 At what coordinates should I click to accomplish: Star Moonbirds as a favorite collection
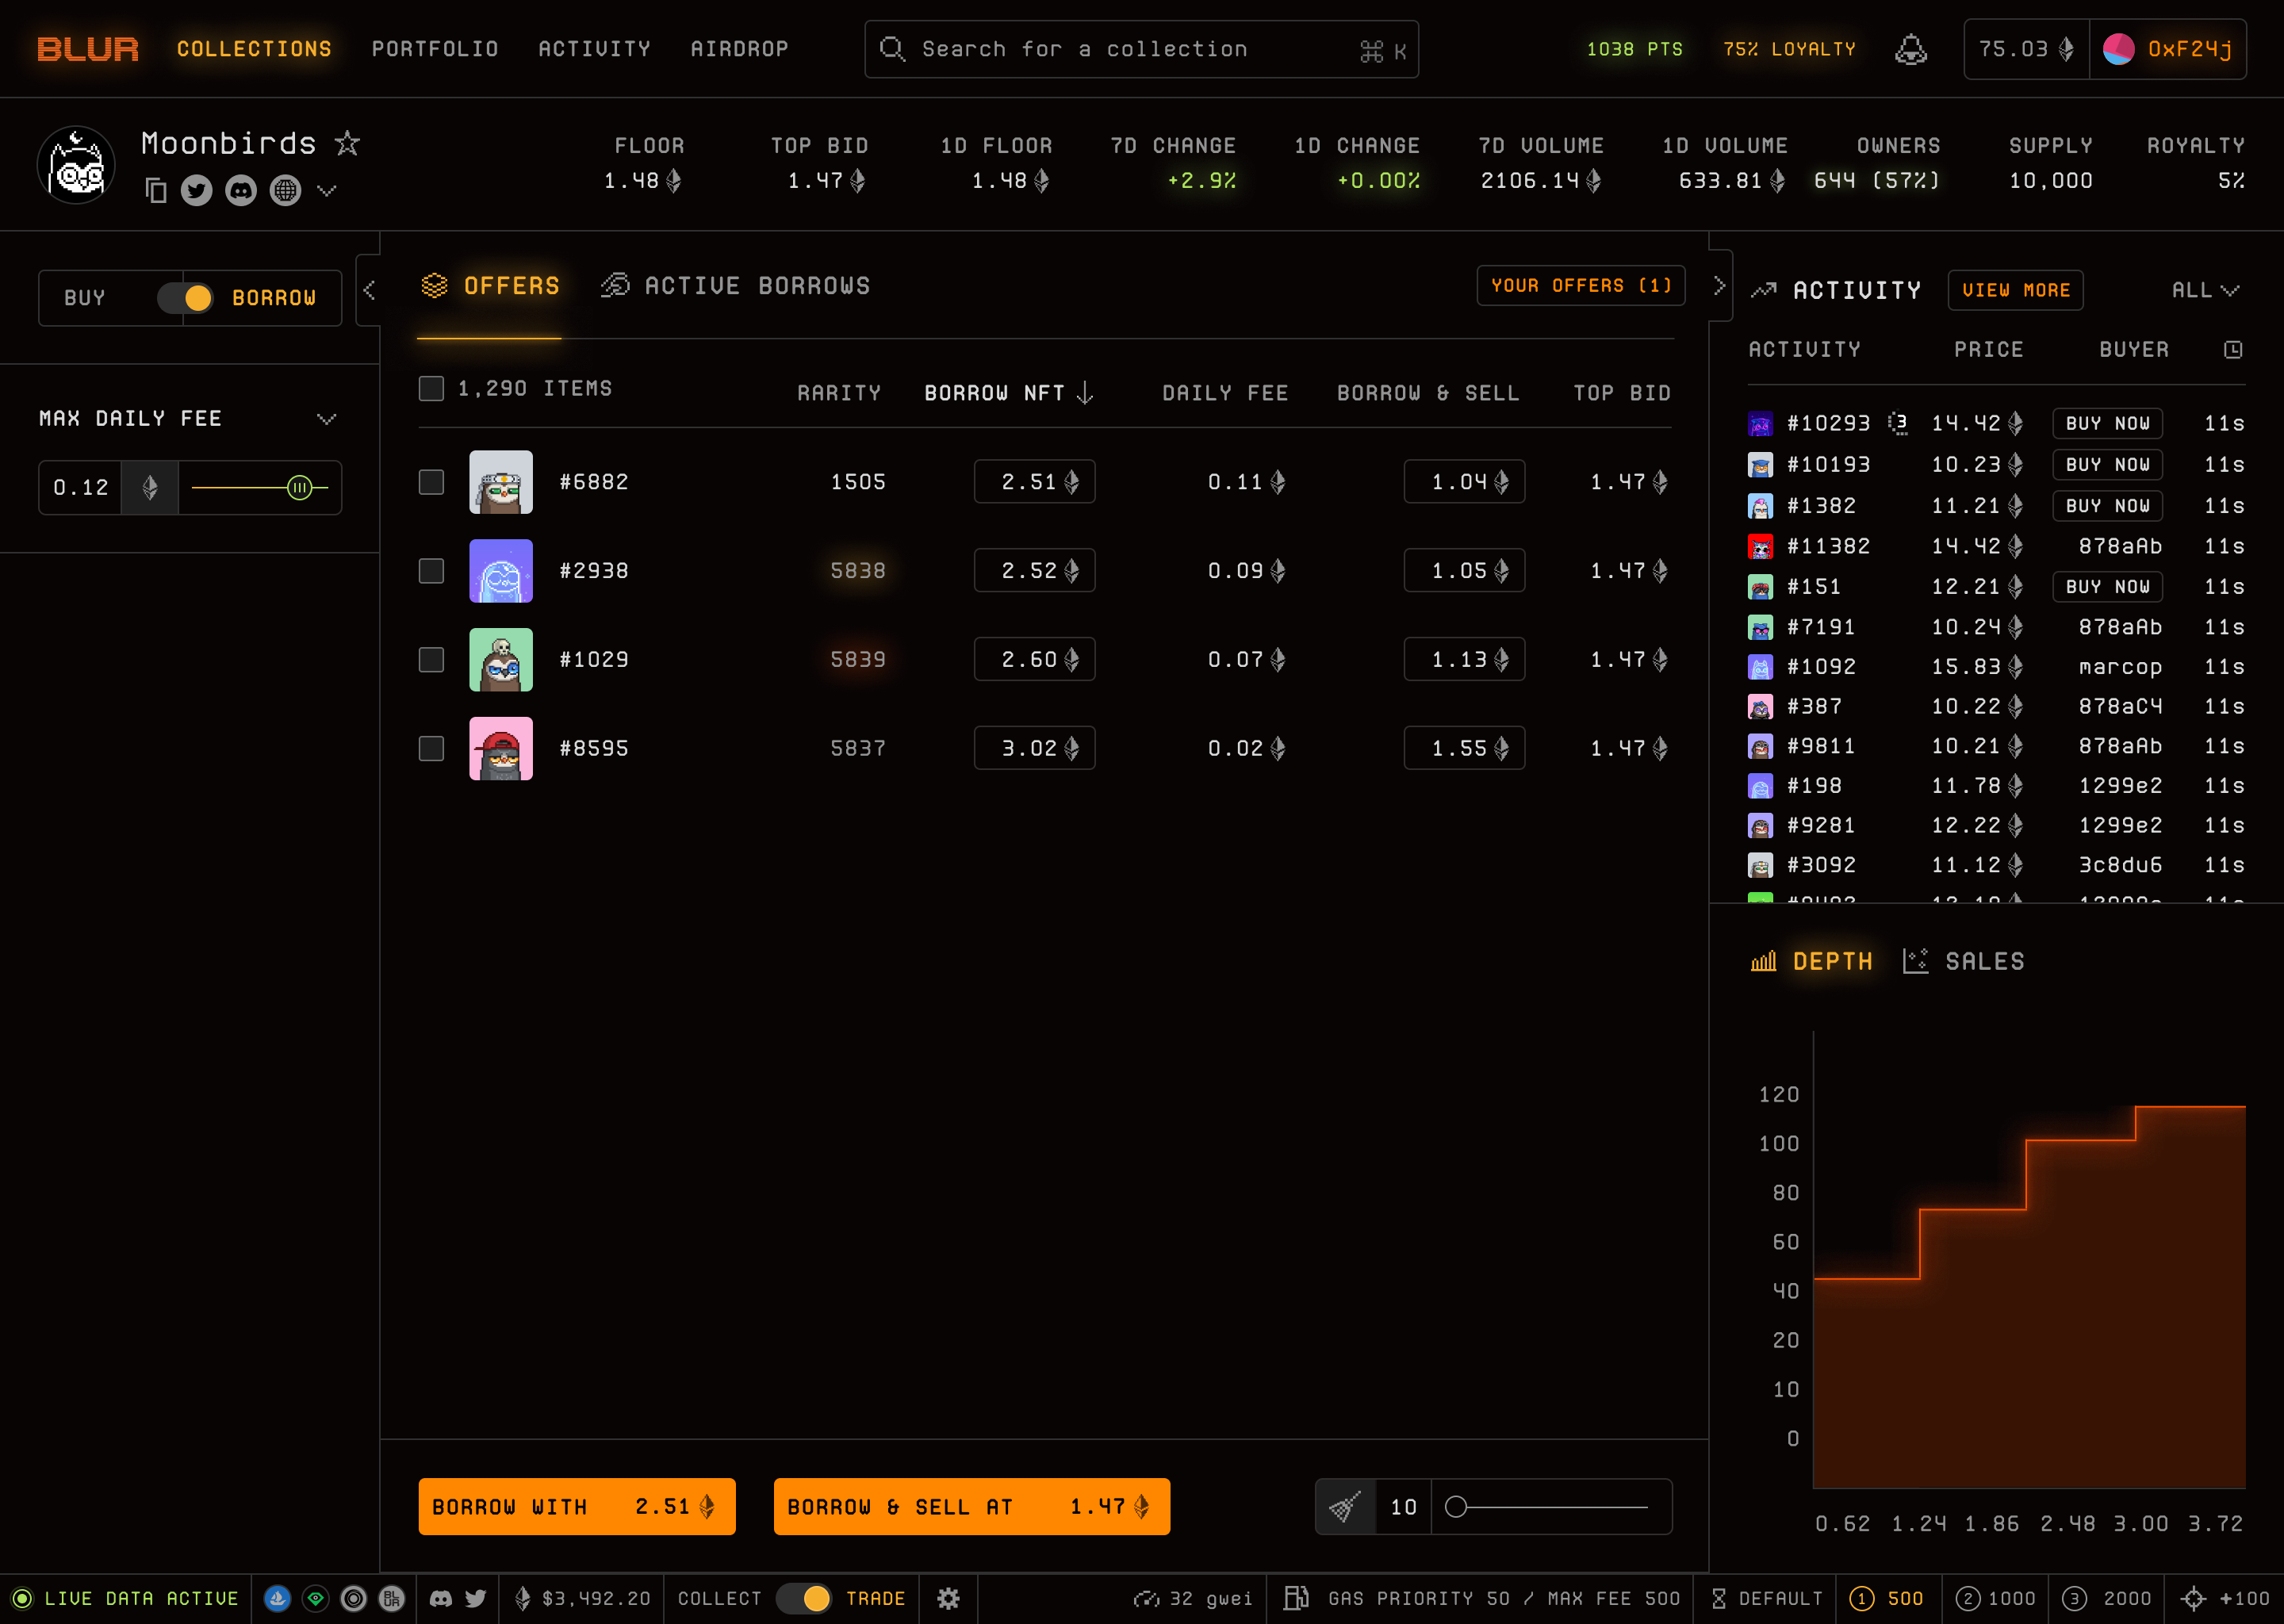(347, 144)
